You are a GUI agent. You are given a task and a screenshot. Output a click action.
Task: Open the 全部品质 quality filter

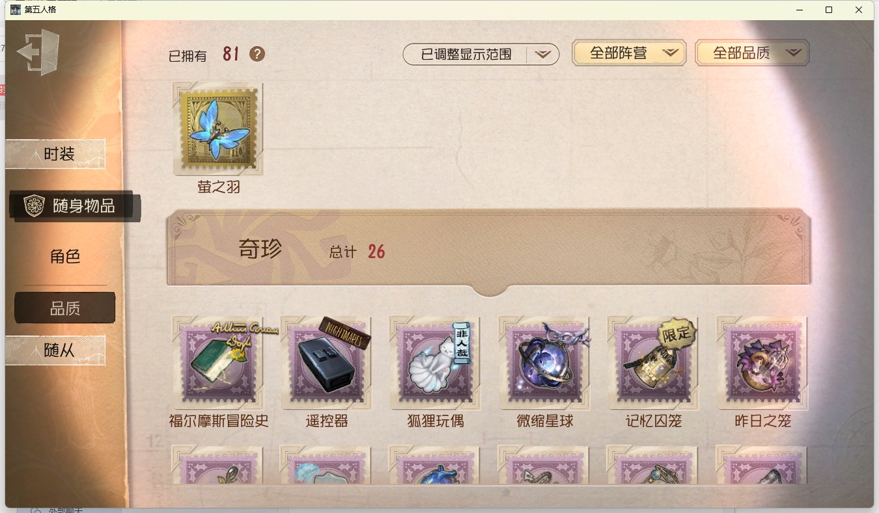pos(752,53)
